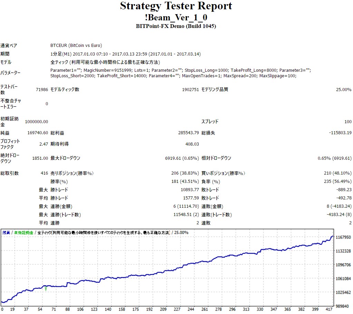Select maximal drawdown value 6919.61 (0.65%)
Screen dimensions: 353x314
182,158
